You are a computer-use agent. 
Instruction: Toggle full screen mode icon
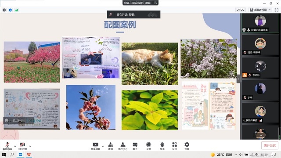pos(277,10)
